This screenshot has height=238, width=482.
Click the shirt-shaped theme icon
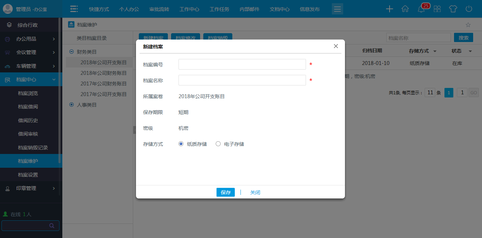coord(453,9)
